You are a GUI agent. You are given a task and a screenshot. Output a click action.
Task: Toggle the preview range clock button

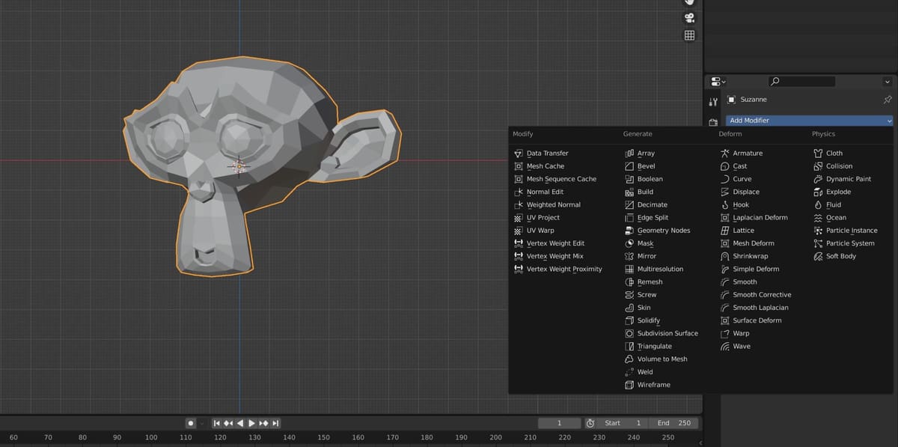(x=590, y=423)
